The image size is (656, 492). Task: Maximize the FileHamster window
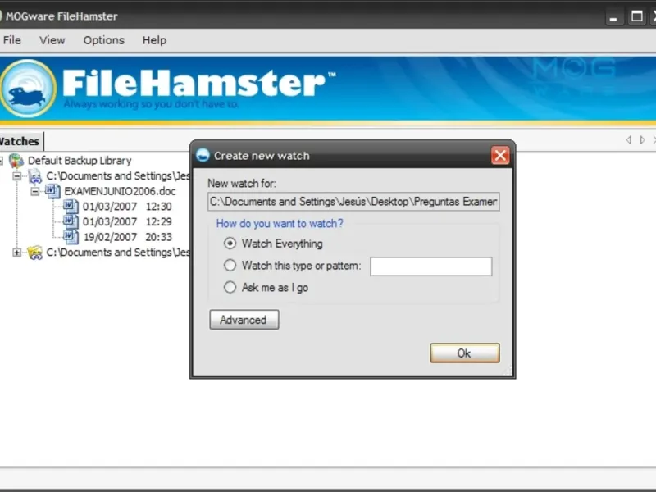coord(637,16)
